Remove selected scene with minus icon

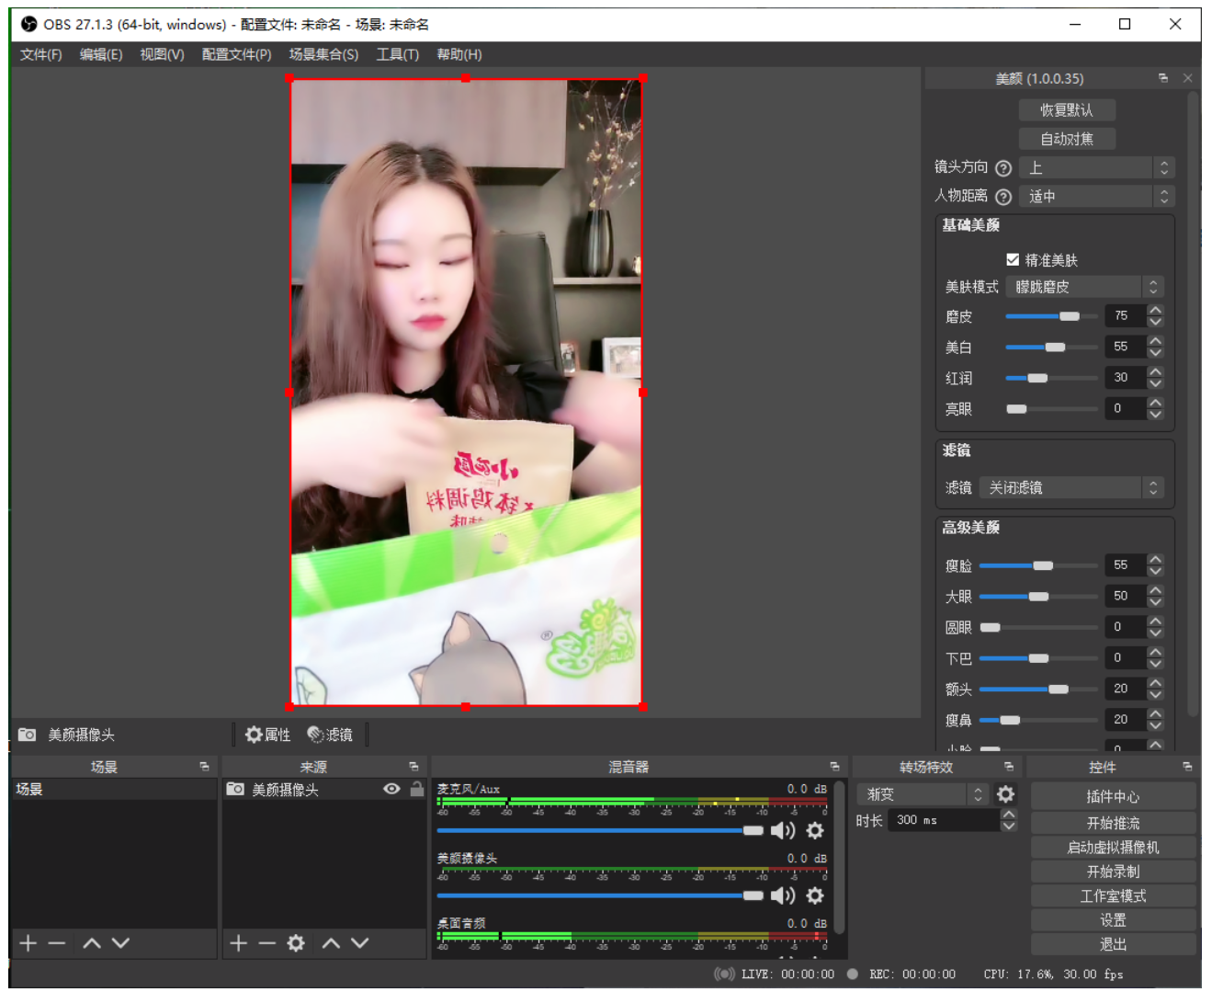pos(57,943)
